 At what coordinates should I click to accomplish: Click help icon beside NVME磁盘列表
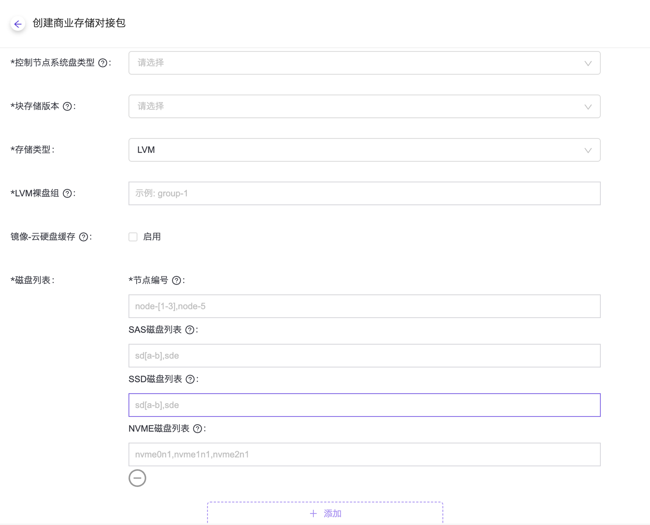pyautogui.click(x=198, y=429)
